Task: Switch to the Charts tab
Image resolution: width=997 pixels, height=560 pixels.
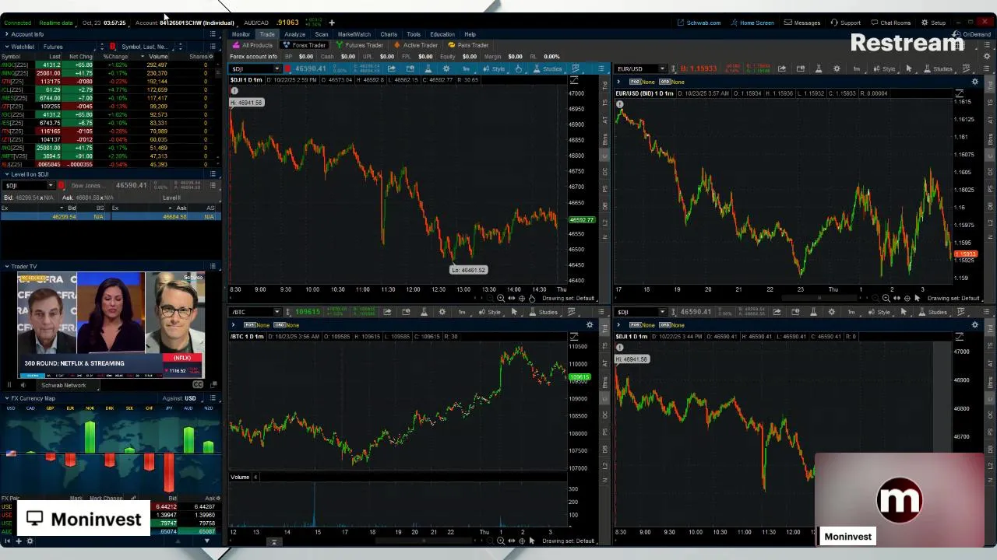Action: click(389, 34)
